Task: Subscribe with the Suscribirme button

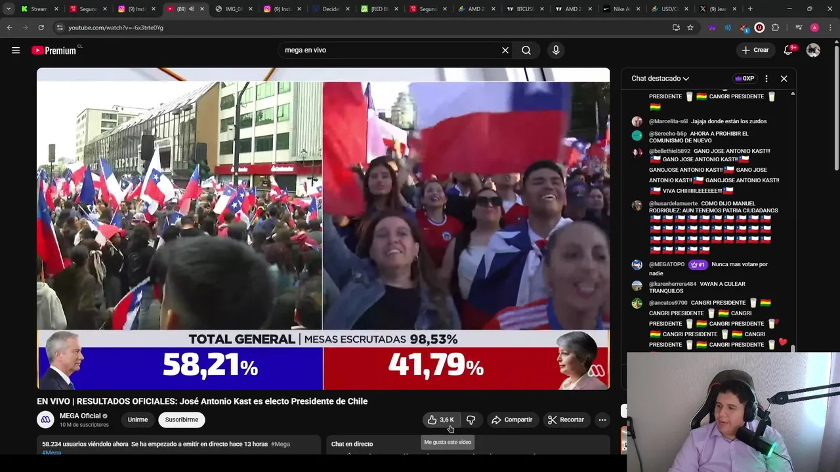Action: coord(182,420)
